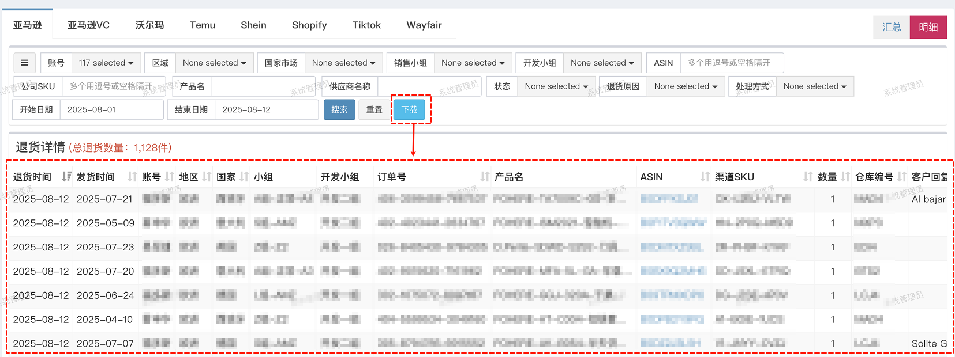Sort by 退货时间 column sort icon

66,177
